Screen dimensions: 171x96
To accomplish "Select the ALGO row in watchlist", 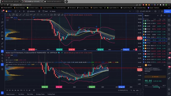I will [155, 59].
